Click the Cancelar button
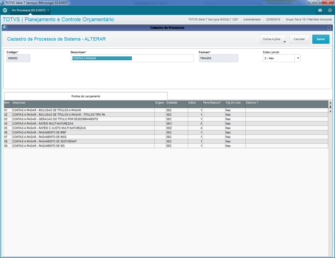Viewport: 335px width, 258px height. pyautogui.click(x=299, y=39)
